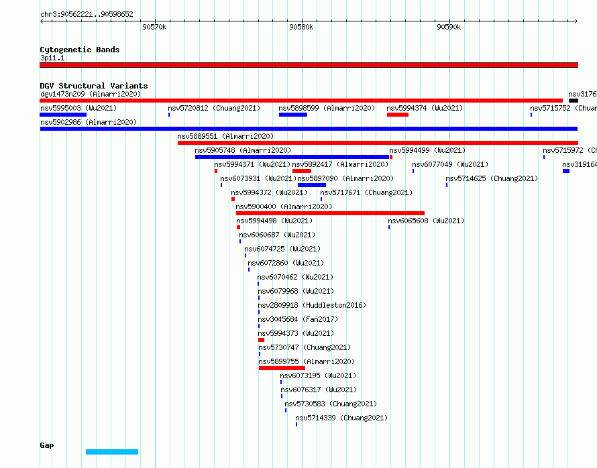Click the light blue Gap feature bar
The image size is (597, 468).
(x=112, y=452)
